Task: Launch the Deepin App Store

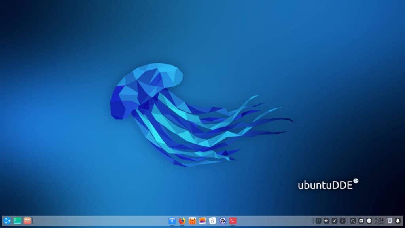Action: [223, 220]
